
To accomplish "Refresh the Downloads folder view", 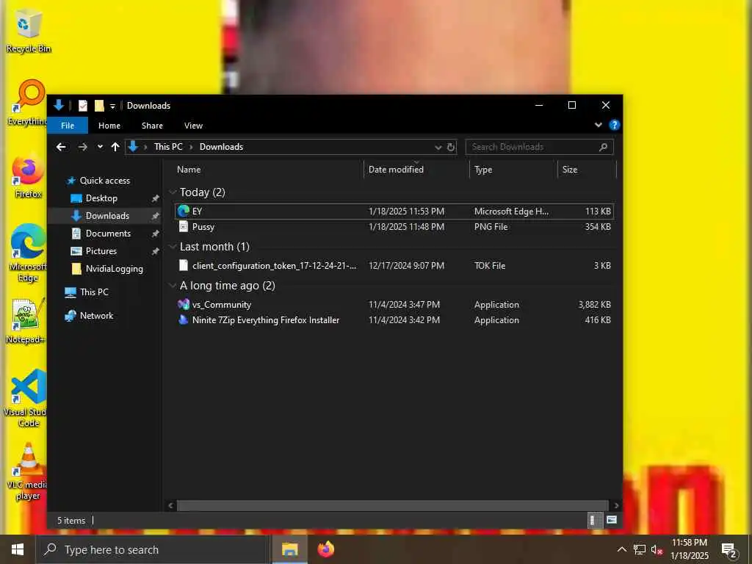I will (450, 147).
